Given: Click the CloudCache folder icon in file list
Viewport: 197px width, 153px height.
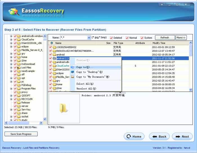Looking at the screenshot, I should 54,66.
